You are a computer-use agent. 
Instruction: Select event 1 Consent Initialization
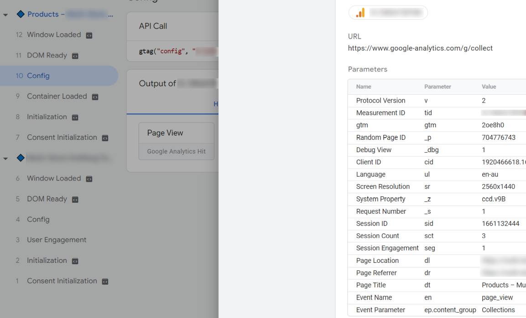pos(62,281)
